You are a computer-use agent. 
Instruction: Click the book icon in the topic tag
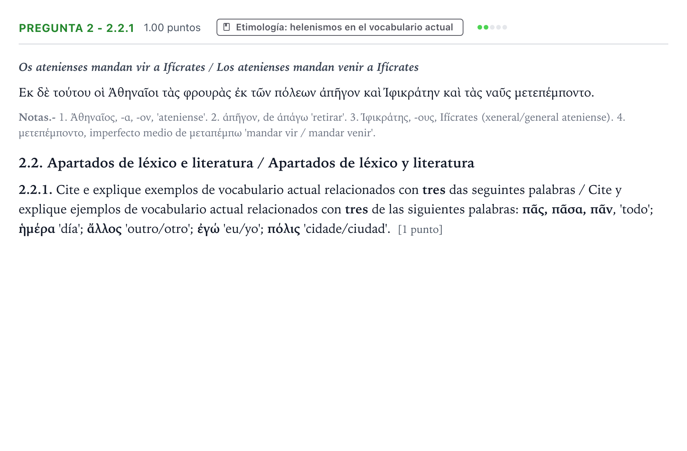pos(226,27)
